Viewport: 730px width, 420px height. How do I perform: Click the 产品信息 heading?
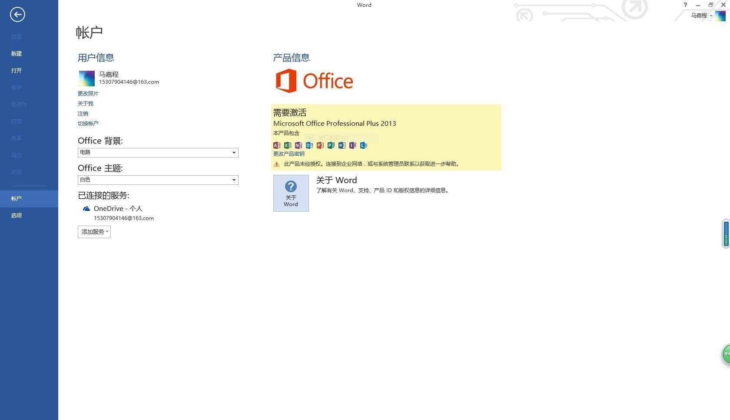(292, 58)
